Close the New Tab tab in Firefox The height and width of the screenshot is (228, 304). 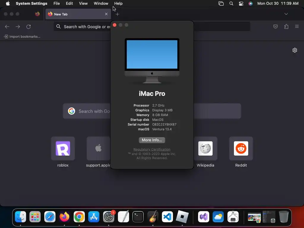pos(106,14)
